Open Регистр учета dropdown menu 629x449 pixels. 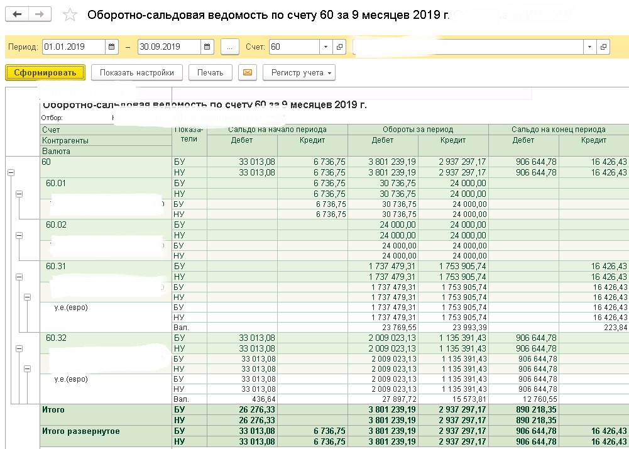click(x=299, y=73)
